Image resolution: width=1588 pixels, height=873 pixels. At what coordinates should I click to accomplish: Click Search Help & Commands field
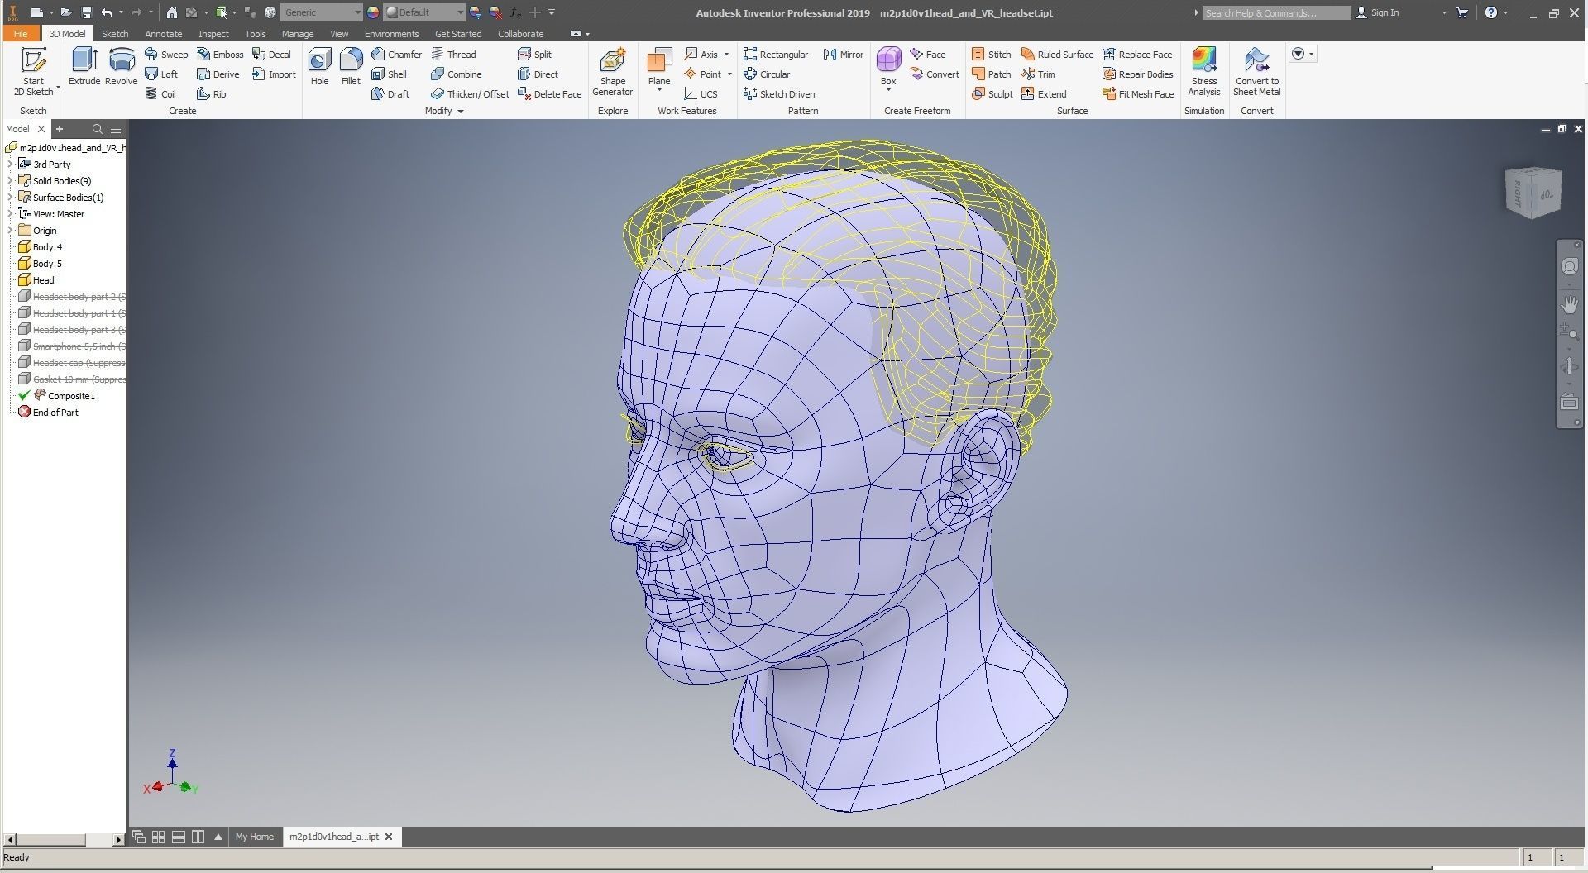click(1276, 12)
